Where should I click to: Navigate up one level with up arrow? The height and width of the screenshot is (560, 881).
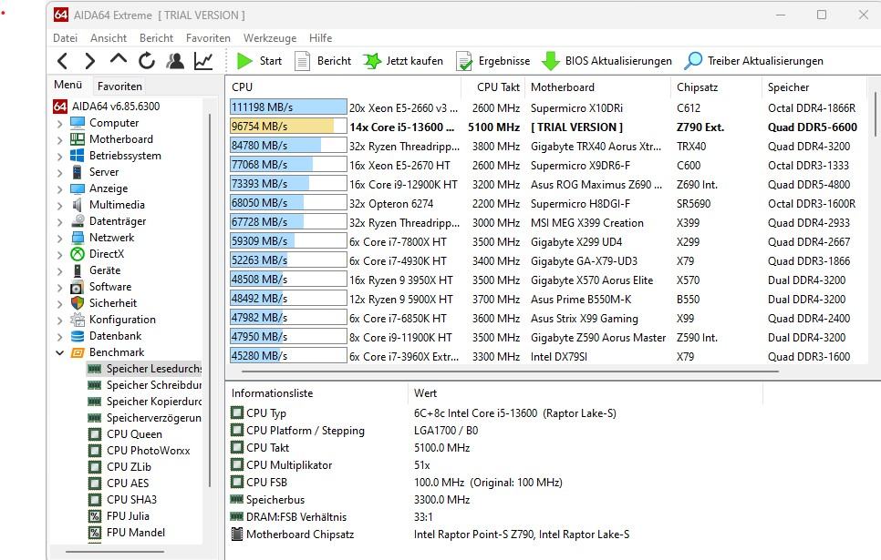118,59
